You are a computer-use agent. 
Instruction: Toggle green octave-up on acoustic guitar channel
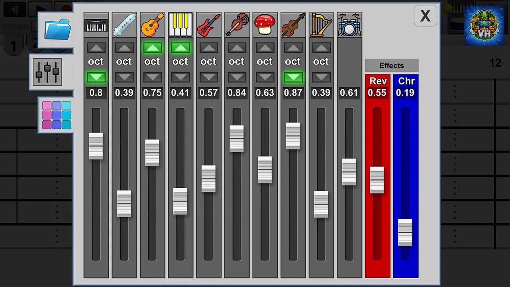pos(153,48)
